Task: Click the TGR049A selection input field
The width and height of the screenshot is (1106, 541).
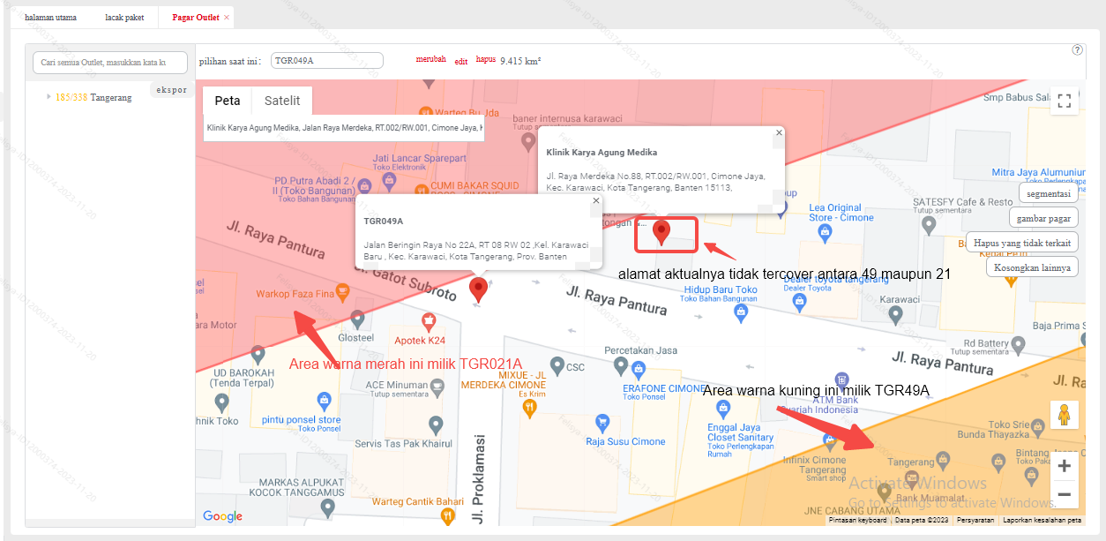Action: coord(327,60)
